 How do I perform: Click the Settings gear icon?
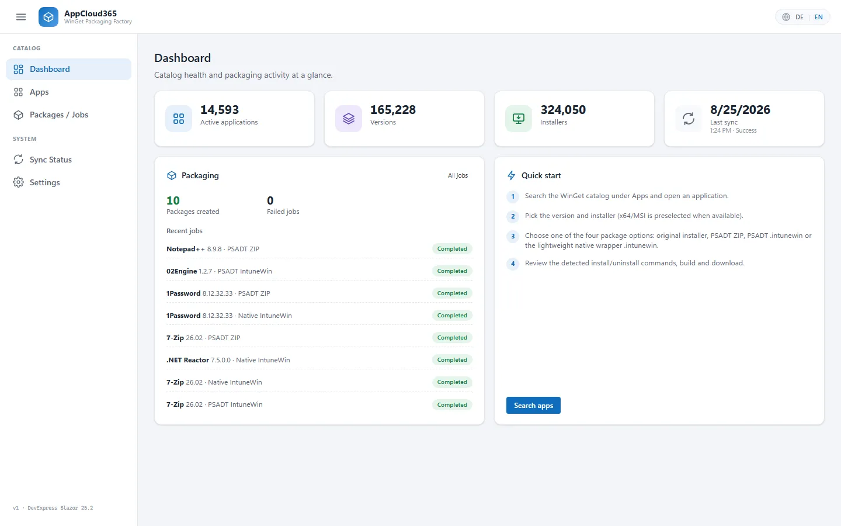[19, 182]
